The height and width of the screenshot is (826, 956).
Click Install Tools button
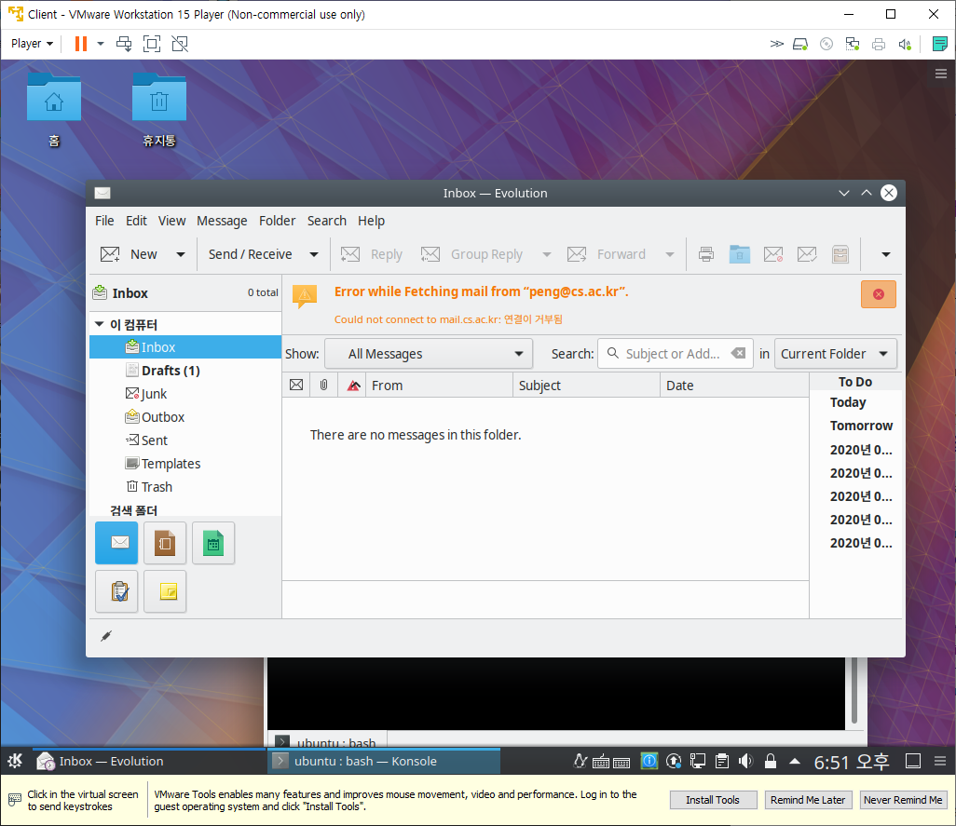tap(713, 800)
